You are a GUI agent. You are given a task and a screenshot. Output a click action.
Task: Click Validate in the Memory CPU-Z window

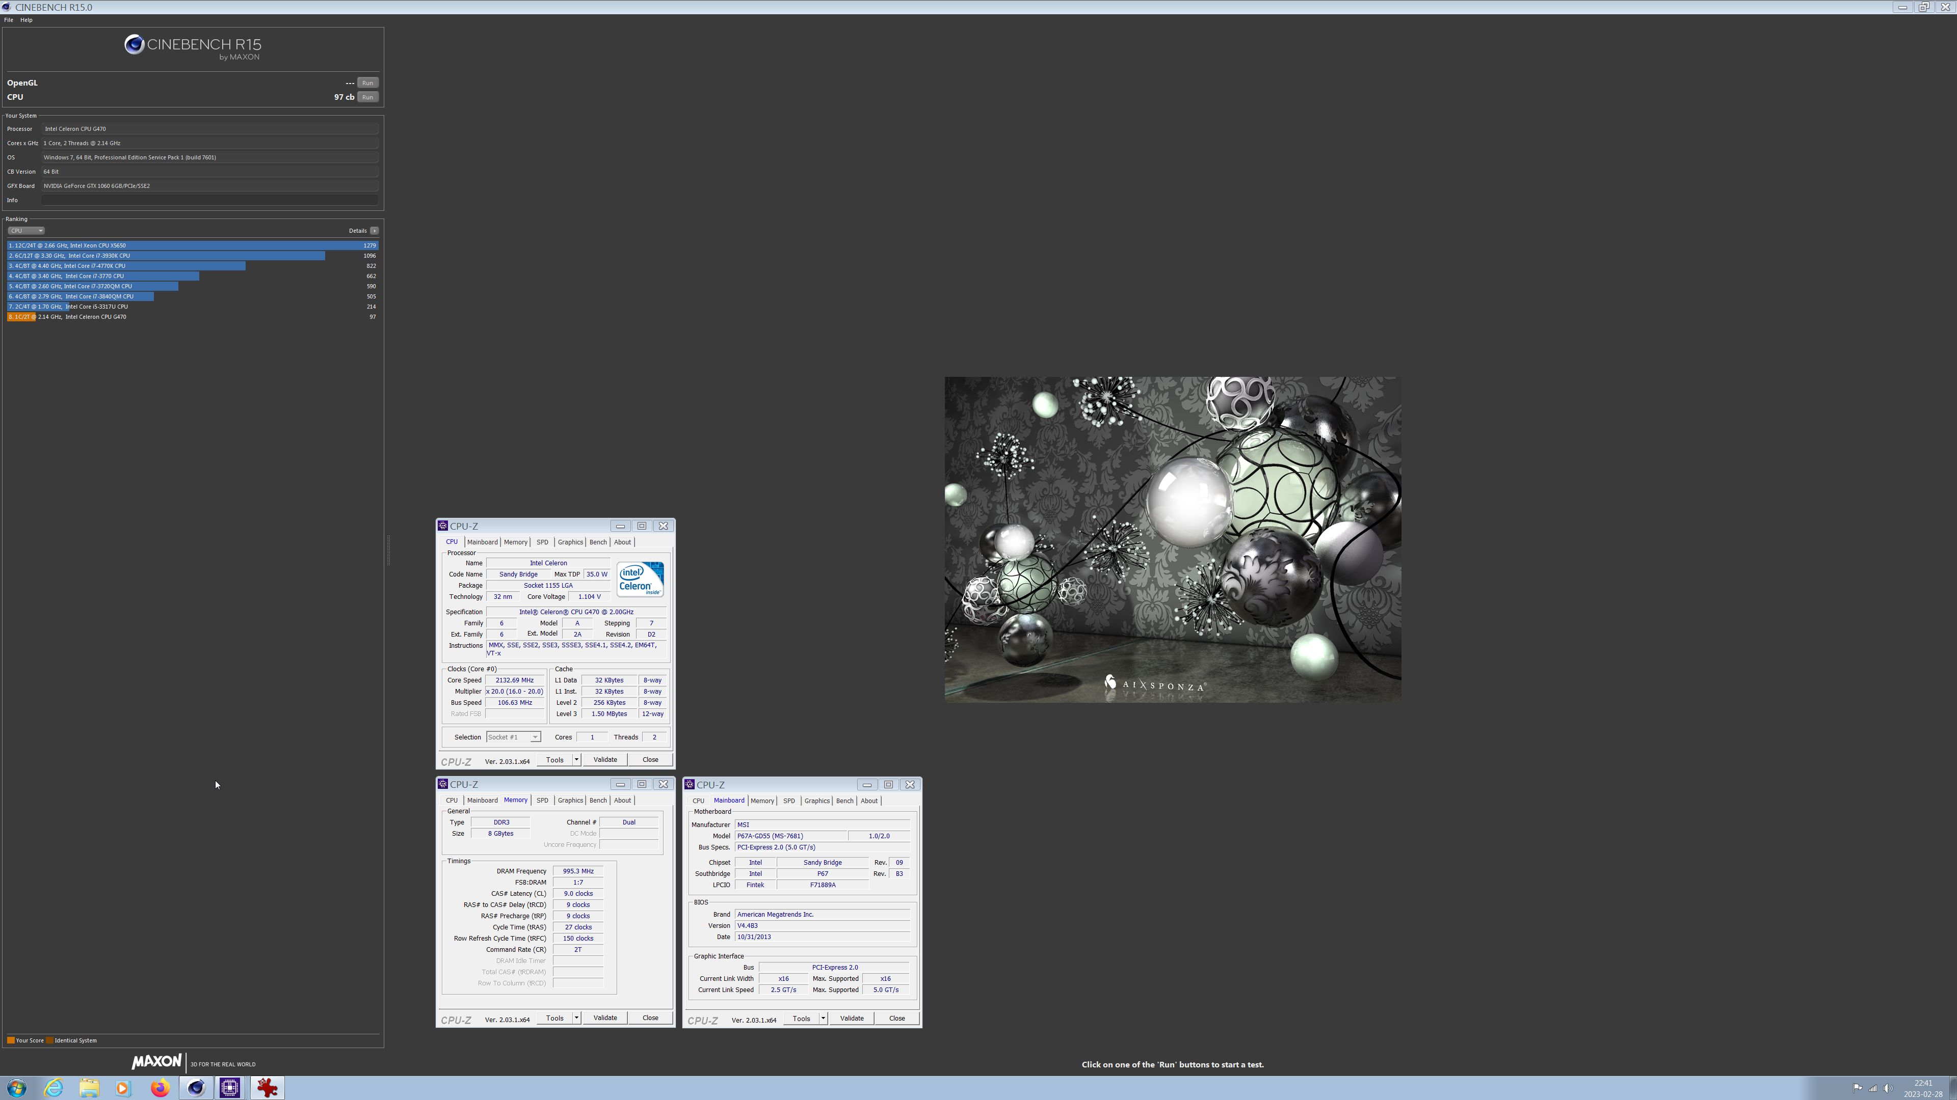605,1018
